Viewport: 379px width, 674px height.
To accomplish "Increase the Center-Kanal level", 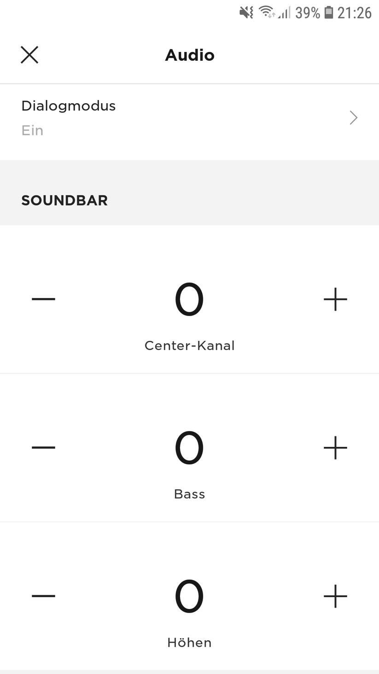I will (335, 299).
